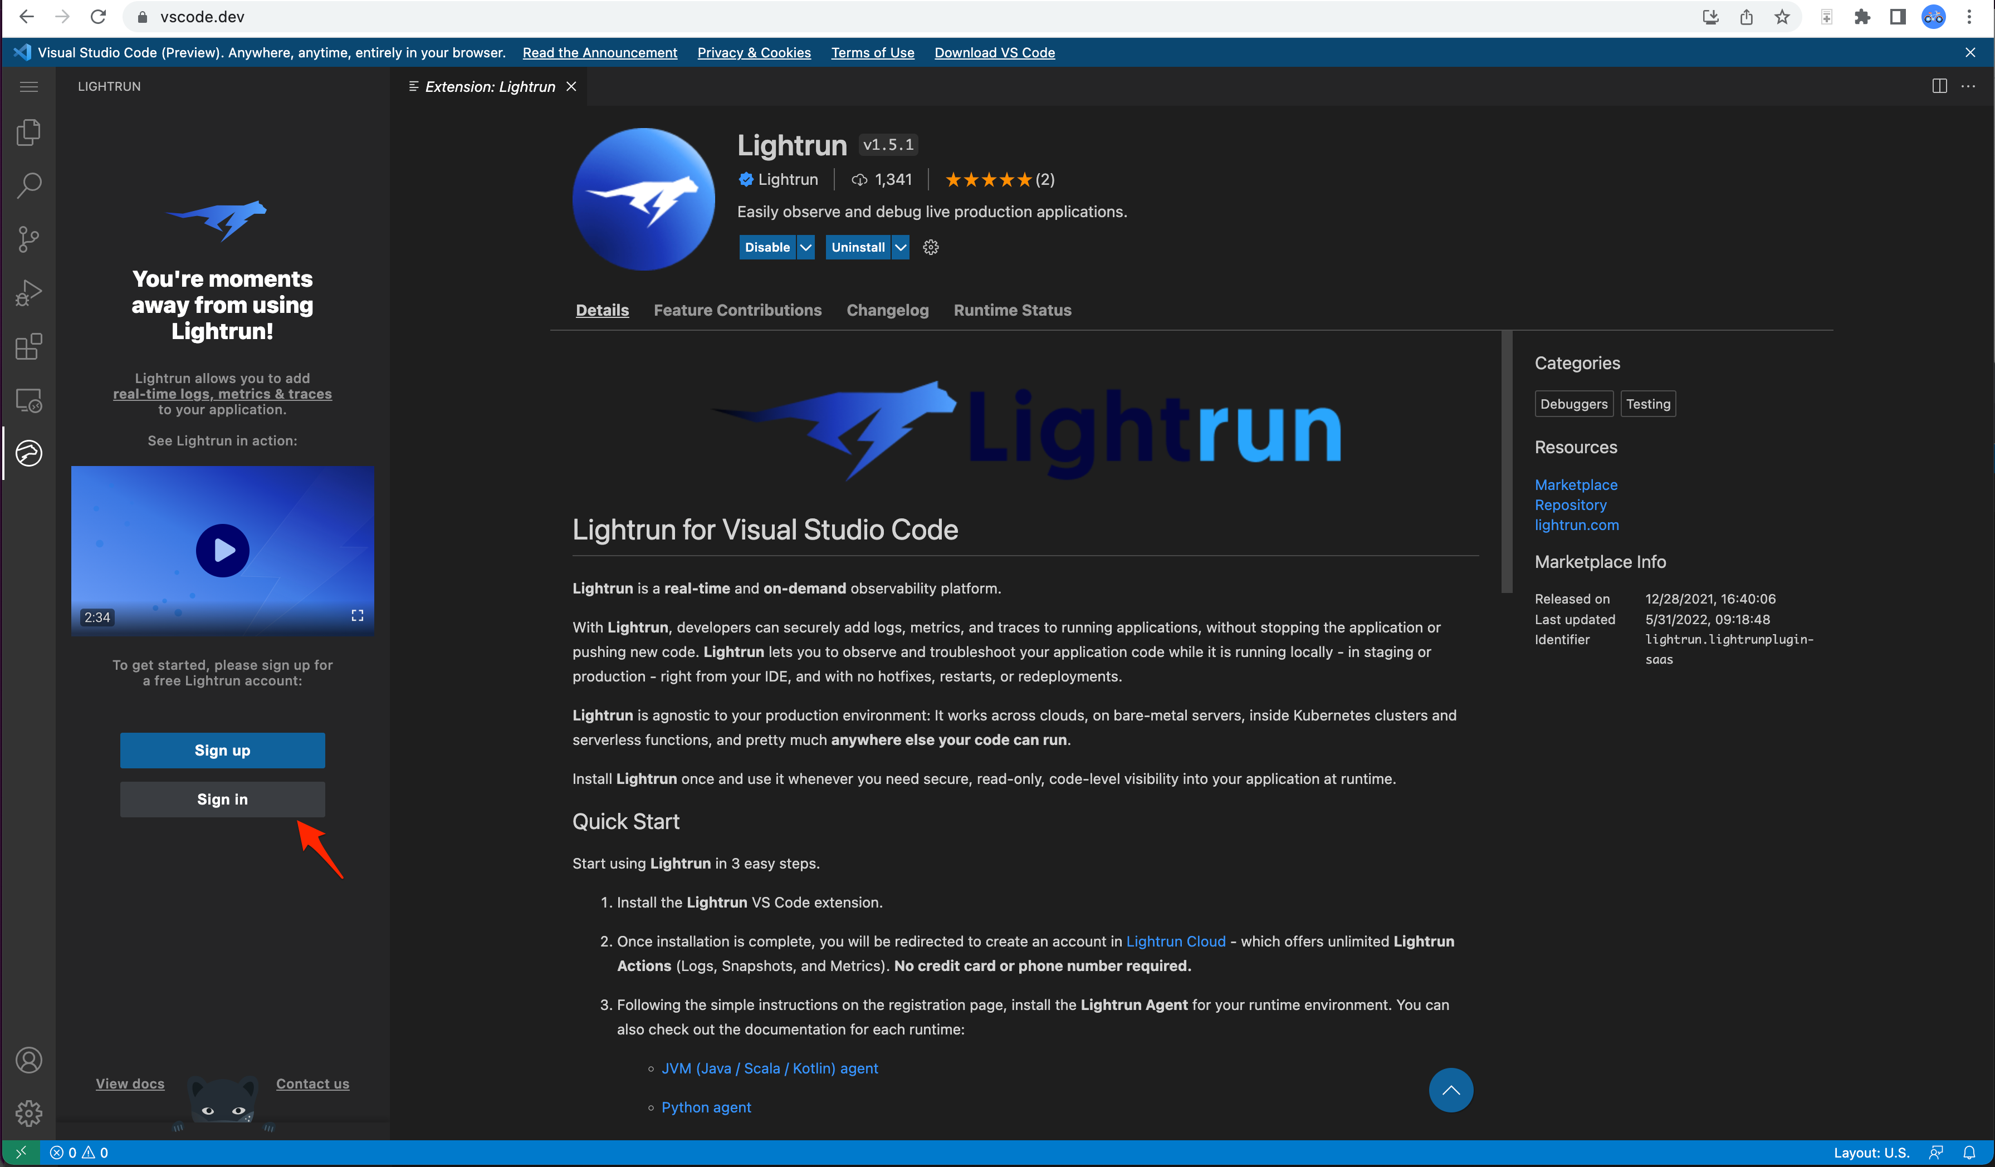Open the Accounts icon in activity bar
Image resolution: width=1995 pixels, height=1167 pixels.
pos(28,1060)
